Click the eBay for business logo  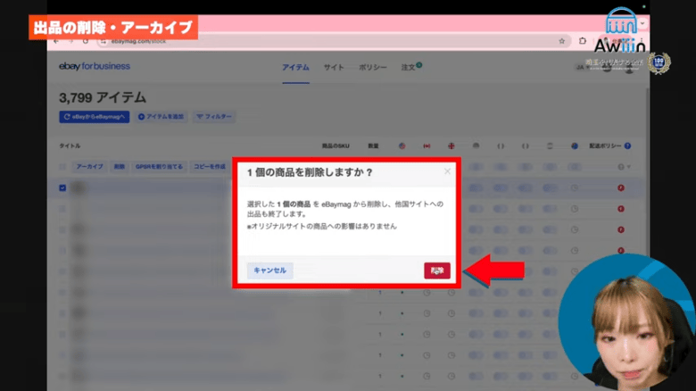pyautogui.click(x=94, y=66)
